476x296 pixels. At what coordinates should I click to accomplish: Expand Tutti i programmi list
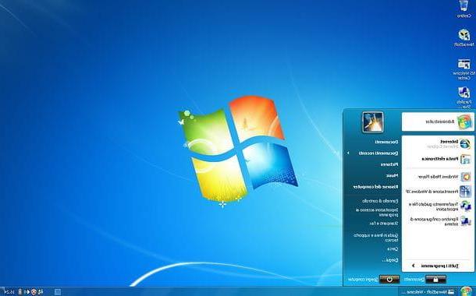[x=436, y=266]
